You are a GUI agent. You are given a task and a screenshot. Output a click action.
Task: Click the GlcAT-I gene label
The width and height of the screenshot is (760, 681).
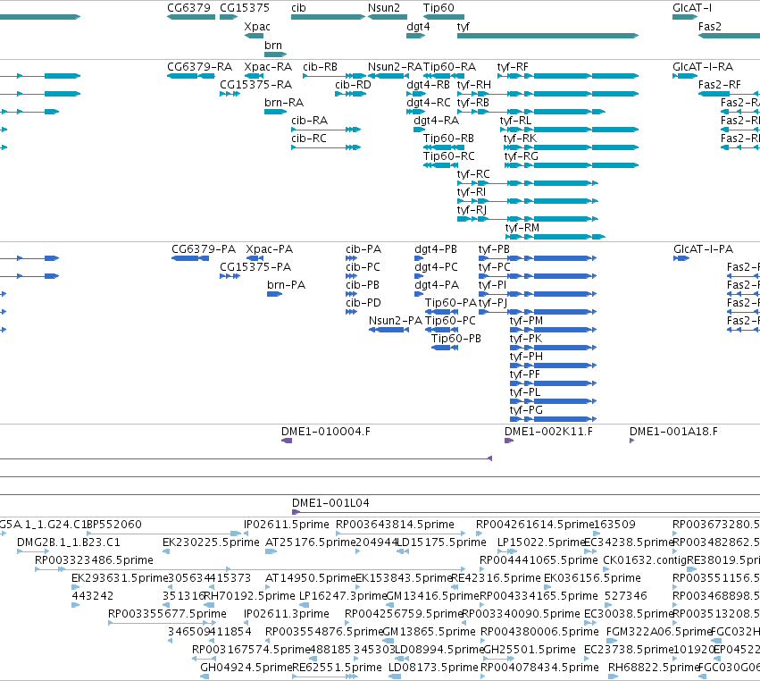(692, 8)
